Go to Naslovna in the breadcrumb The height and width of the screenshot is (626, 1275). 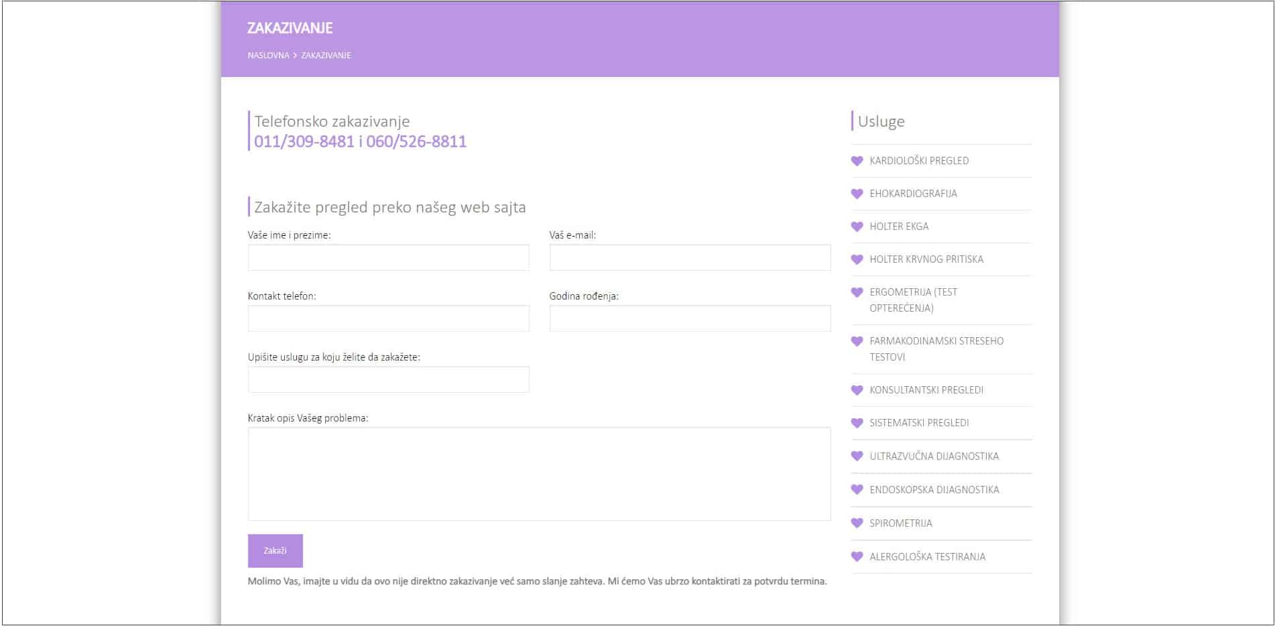[268, 56]
